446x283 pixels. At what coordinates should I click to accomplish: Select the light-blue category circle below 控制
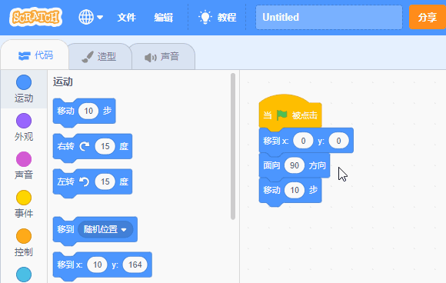24,275
